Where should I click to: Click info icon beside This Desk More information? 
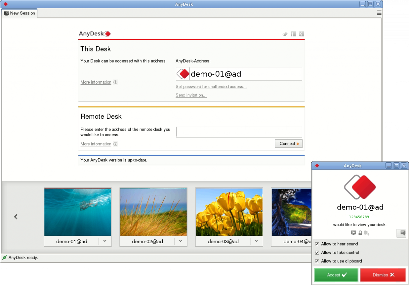pos(115,82)
